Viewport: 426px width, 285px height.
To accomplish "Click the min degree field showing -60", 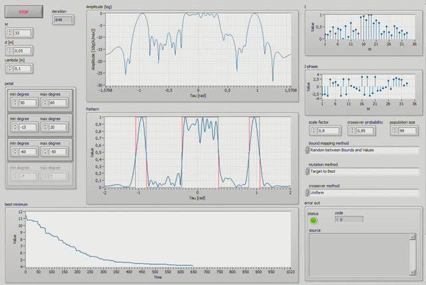I will [x=28, y=151].
